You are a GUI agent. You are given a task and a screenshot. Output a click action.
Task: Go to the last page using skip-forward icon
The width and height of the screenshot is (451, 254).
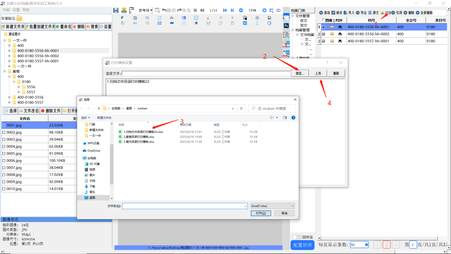(x=232, y=10)
